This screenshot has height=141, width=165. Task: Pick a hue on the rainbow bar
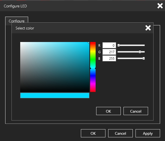93,67
